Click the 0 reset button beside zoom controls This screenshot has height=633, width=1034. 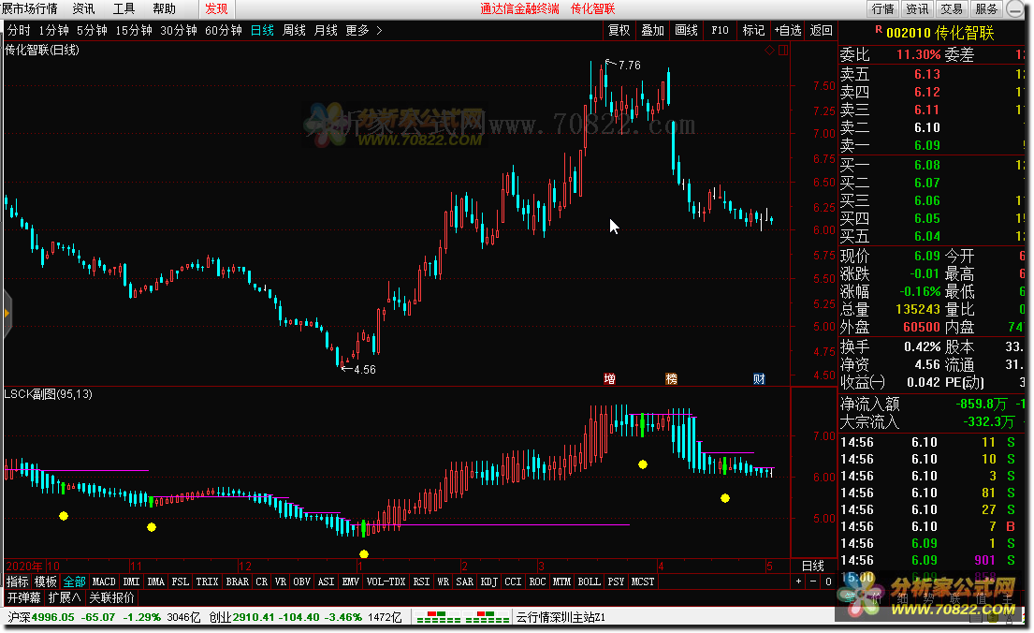pyautogui.click(x=828, y=581)
